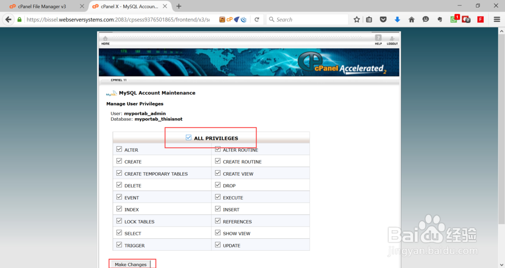Click the red F extension icon

click(480, 20)
